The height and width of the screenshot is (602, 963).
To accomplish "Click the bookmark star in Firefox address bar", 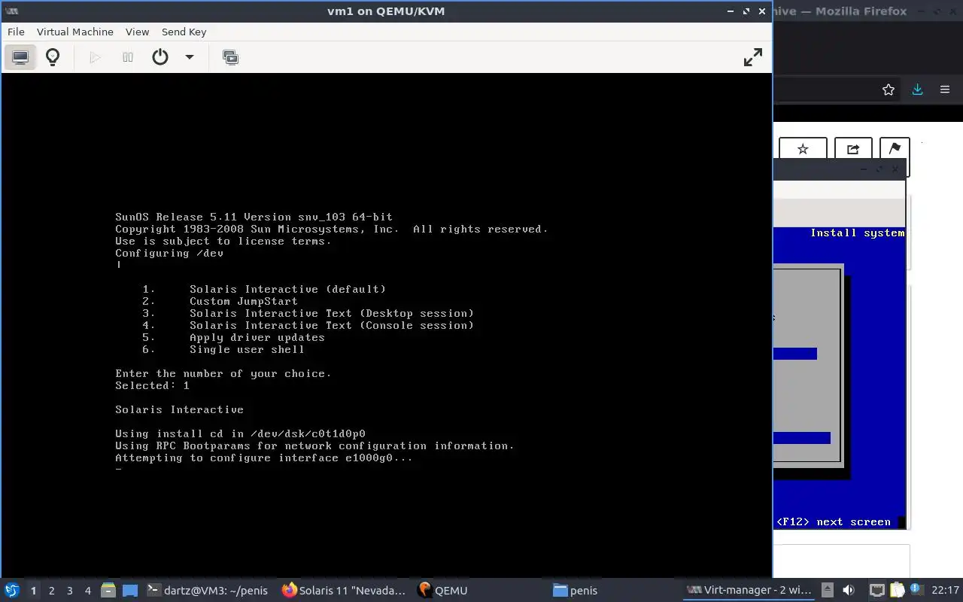I will (x=889, y=90).
